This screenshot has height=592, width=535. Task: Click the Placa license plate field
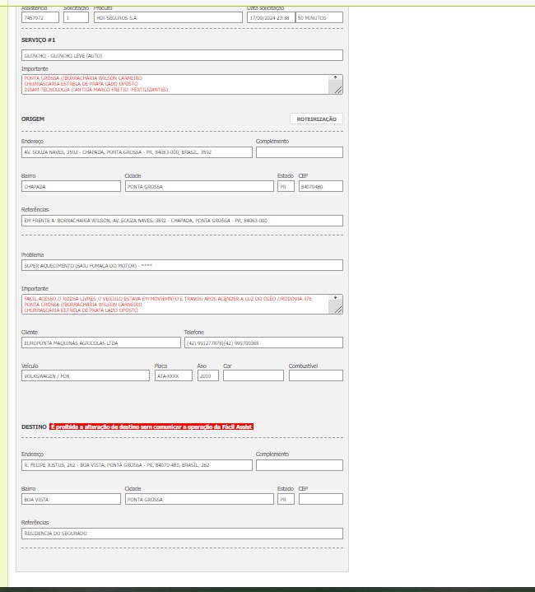coord(173,375)
